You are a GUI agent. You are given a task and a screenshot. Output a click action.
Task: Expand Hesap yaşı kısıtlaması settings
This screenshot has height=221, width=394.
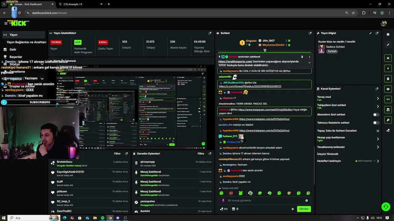[x=378, y=139]
